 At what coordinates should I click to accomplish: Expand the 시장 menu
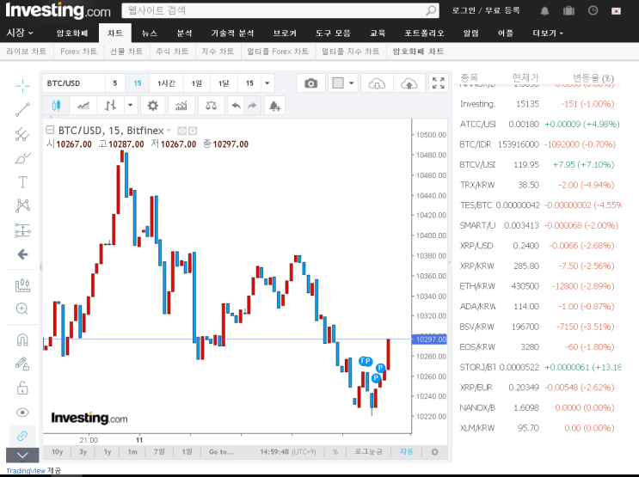(20, 33)
